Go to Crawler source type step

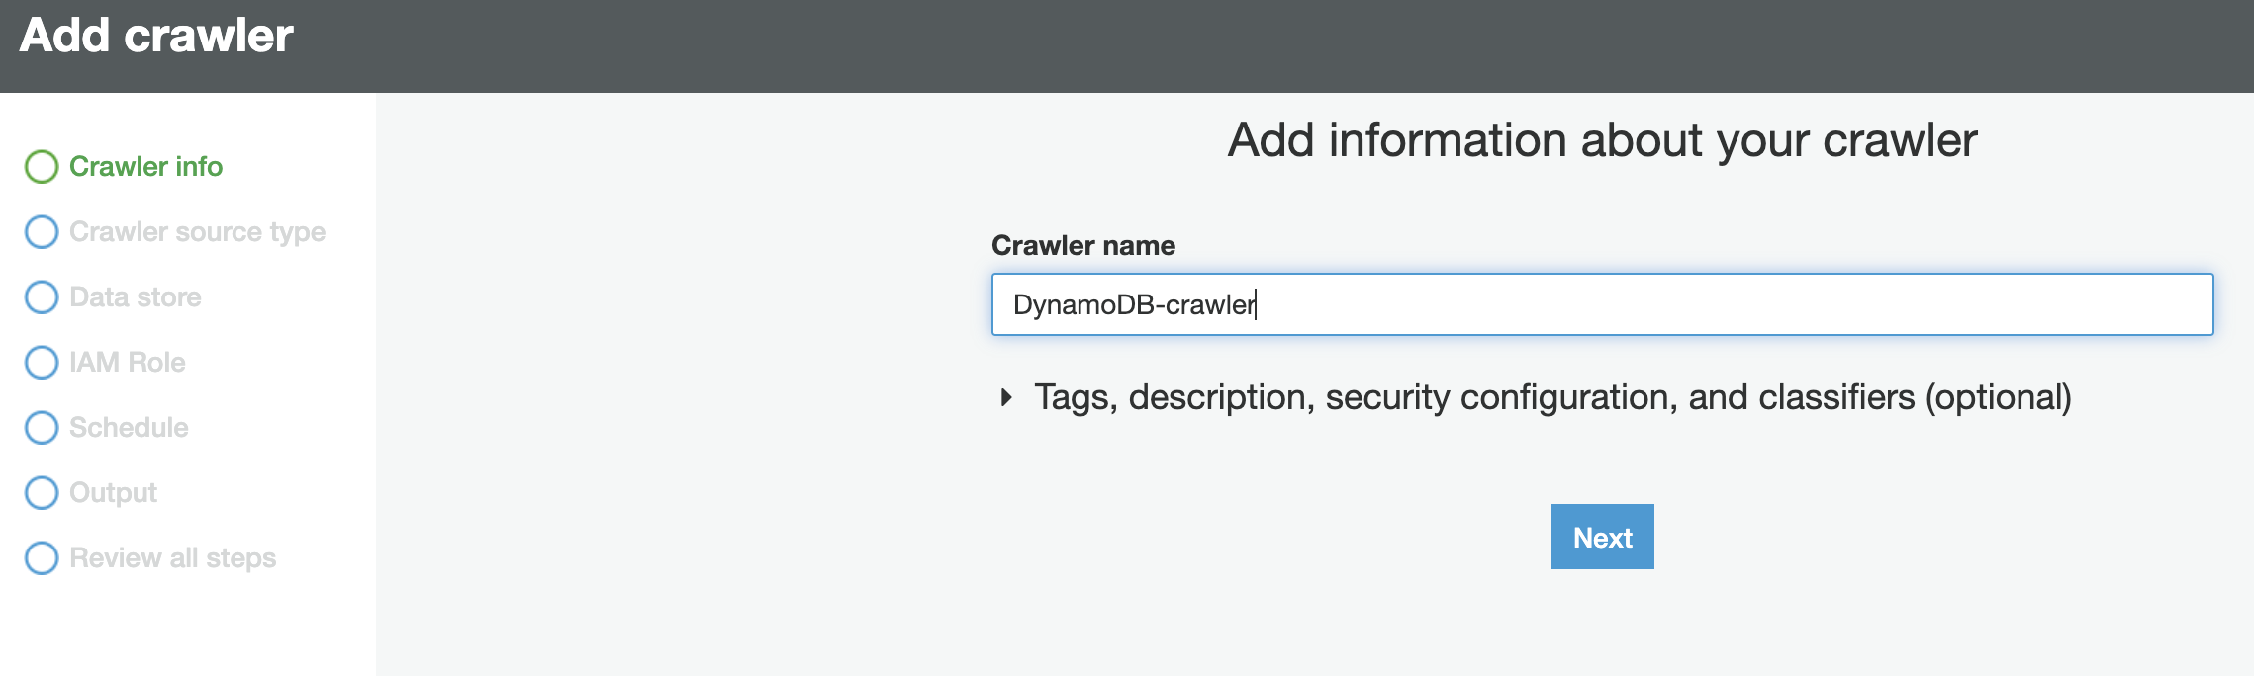(x=197, y=232)
